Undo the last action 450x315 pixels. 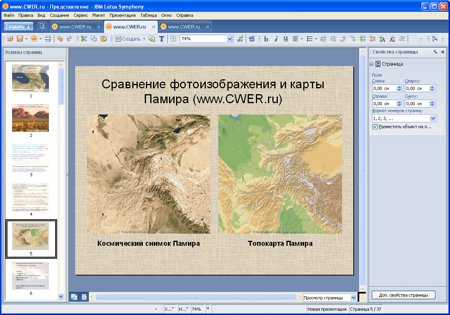pos(59,39)
